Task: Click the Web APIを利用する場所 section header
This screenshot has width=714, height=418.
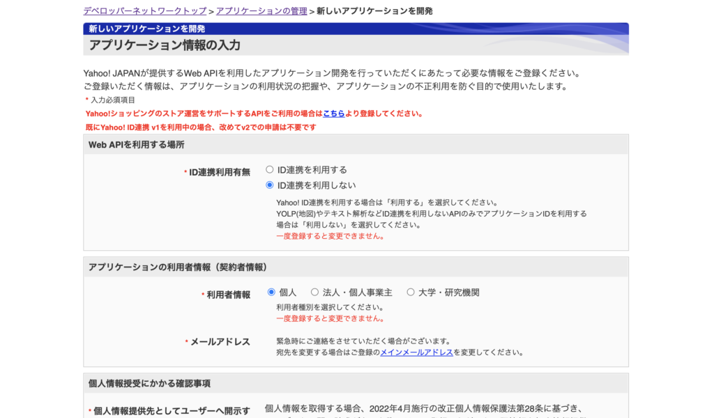Action: click(137, 144)
